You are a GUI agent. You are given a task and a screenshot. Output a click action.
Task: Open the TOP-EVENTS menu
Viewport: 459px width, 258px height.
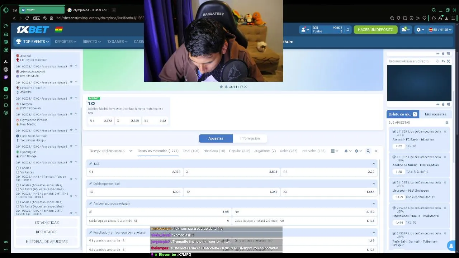32,42
